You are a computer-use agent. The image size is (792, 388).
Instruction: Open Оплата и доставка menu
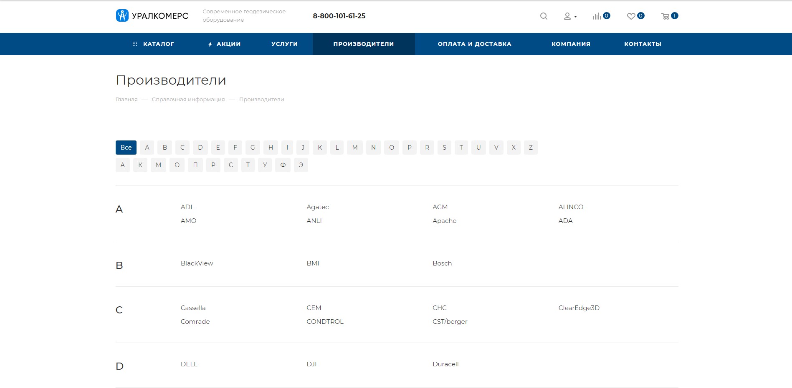coord(474,44)
